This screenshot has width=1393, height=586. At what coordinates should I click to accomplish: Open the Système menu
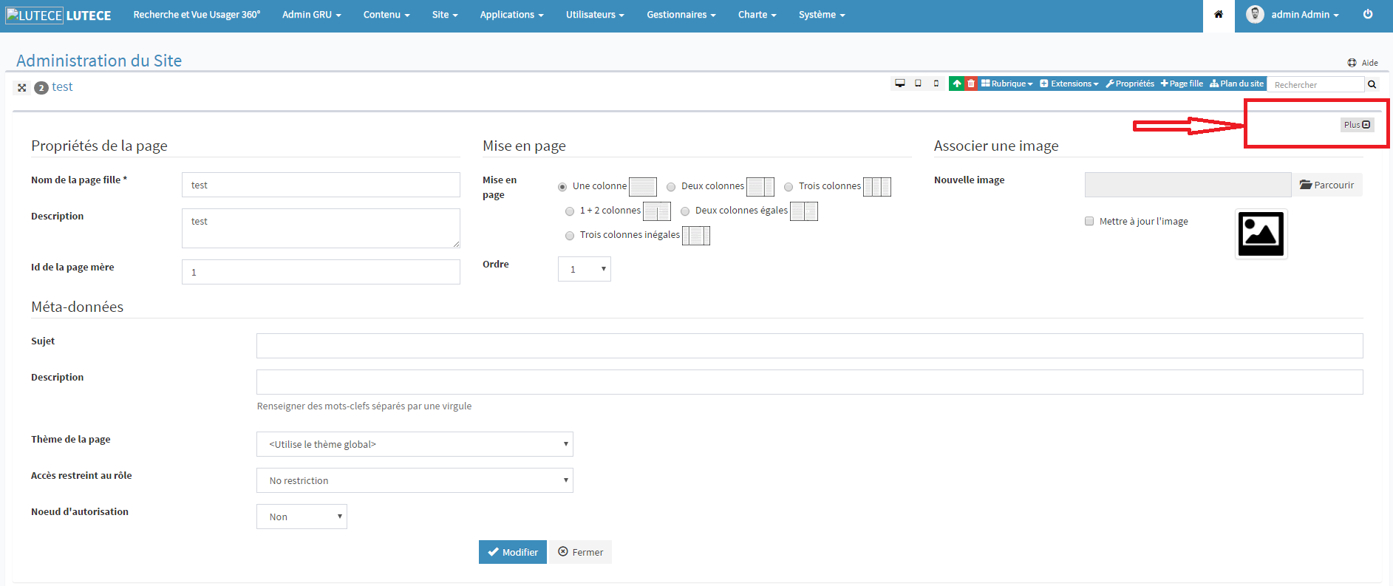[821, 15]
